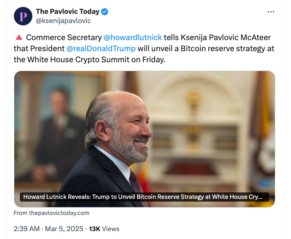Open the @howardlutnick mention
Image resolution: width=291 pixels, height=239 pixels.
click(x=133, y=38)
